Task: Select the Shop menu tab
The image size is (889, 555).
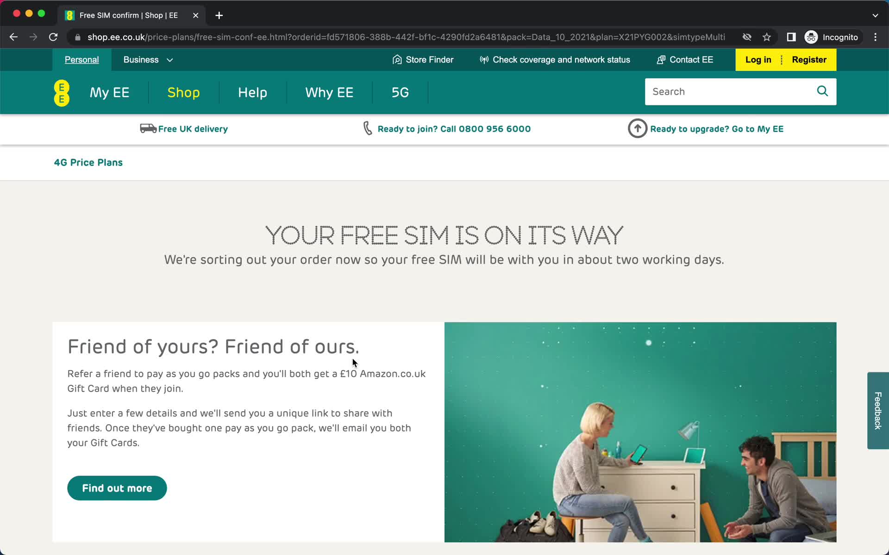Action: (x=184, y=92)
